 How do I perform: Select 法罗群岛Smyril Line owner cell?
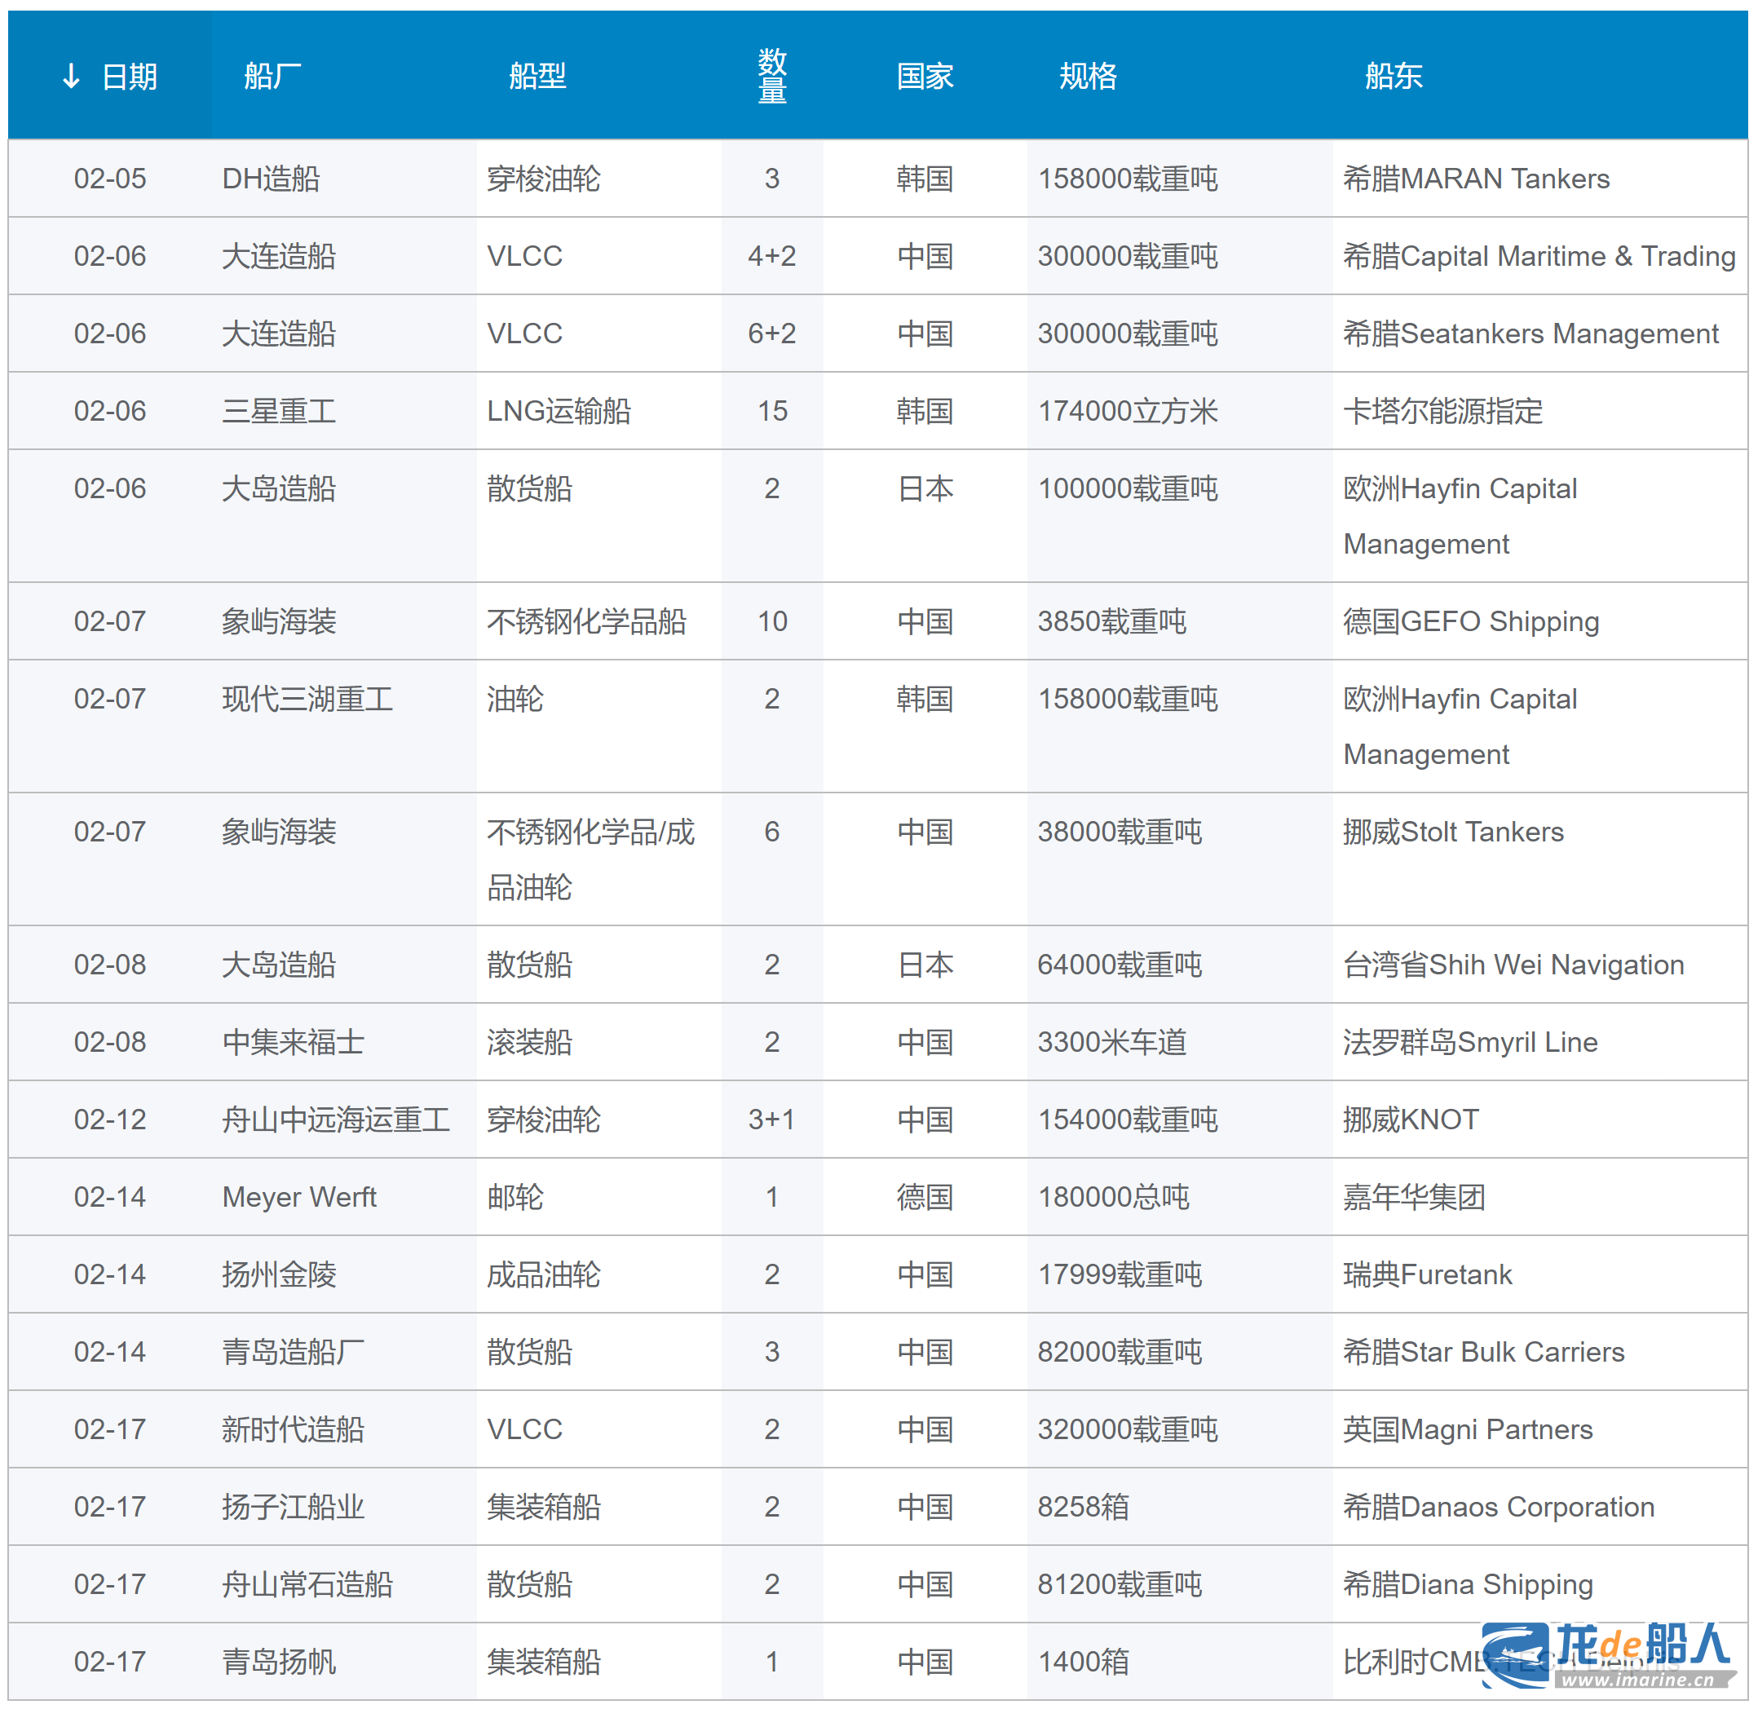pyautogui.click(x=1469, y=1042)
